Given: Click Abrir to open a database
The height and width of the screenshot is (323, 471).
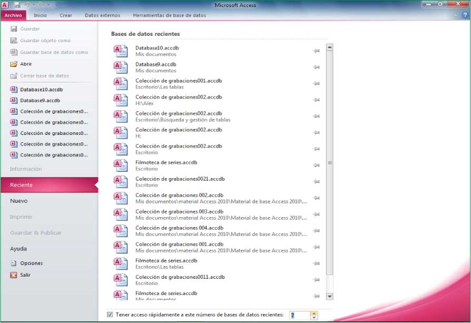Looking at the screenshot, I should pyautogui.click(x=26, y=64).
